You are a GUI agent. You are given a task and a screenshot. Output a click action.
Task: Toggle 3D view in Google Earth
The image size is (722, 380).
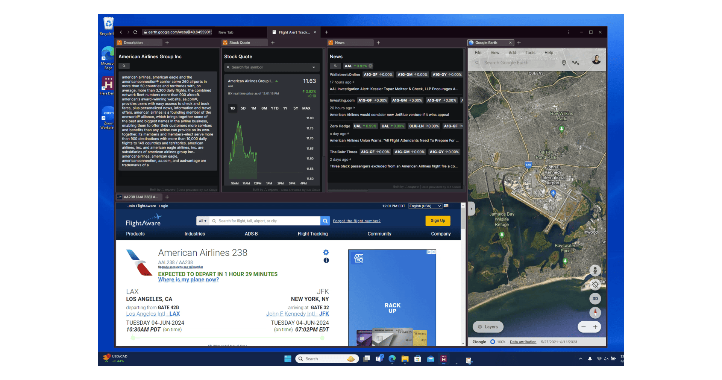595,299
